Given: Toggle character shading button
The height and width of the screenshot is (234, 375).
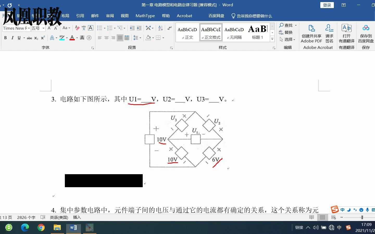Looking at the screenshot, I should click(82, 38).
